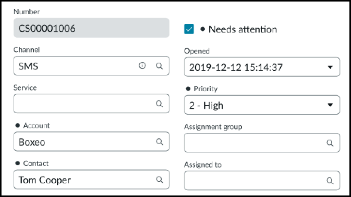Uncheck the Needs attention checkbox
This screenshot has height=197, width=351.
coord(189,29)
